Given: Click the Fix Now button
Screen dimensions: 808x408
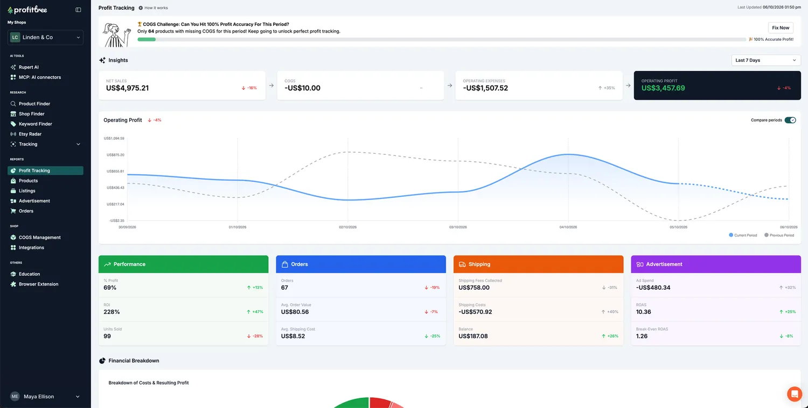Looking at the screenshot, I should 781,28.
